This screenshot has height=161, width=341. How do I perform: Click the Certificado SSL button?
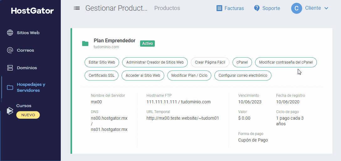click(101, 75)
